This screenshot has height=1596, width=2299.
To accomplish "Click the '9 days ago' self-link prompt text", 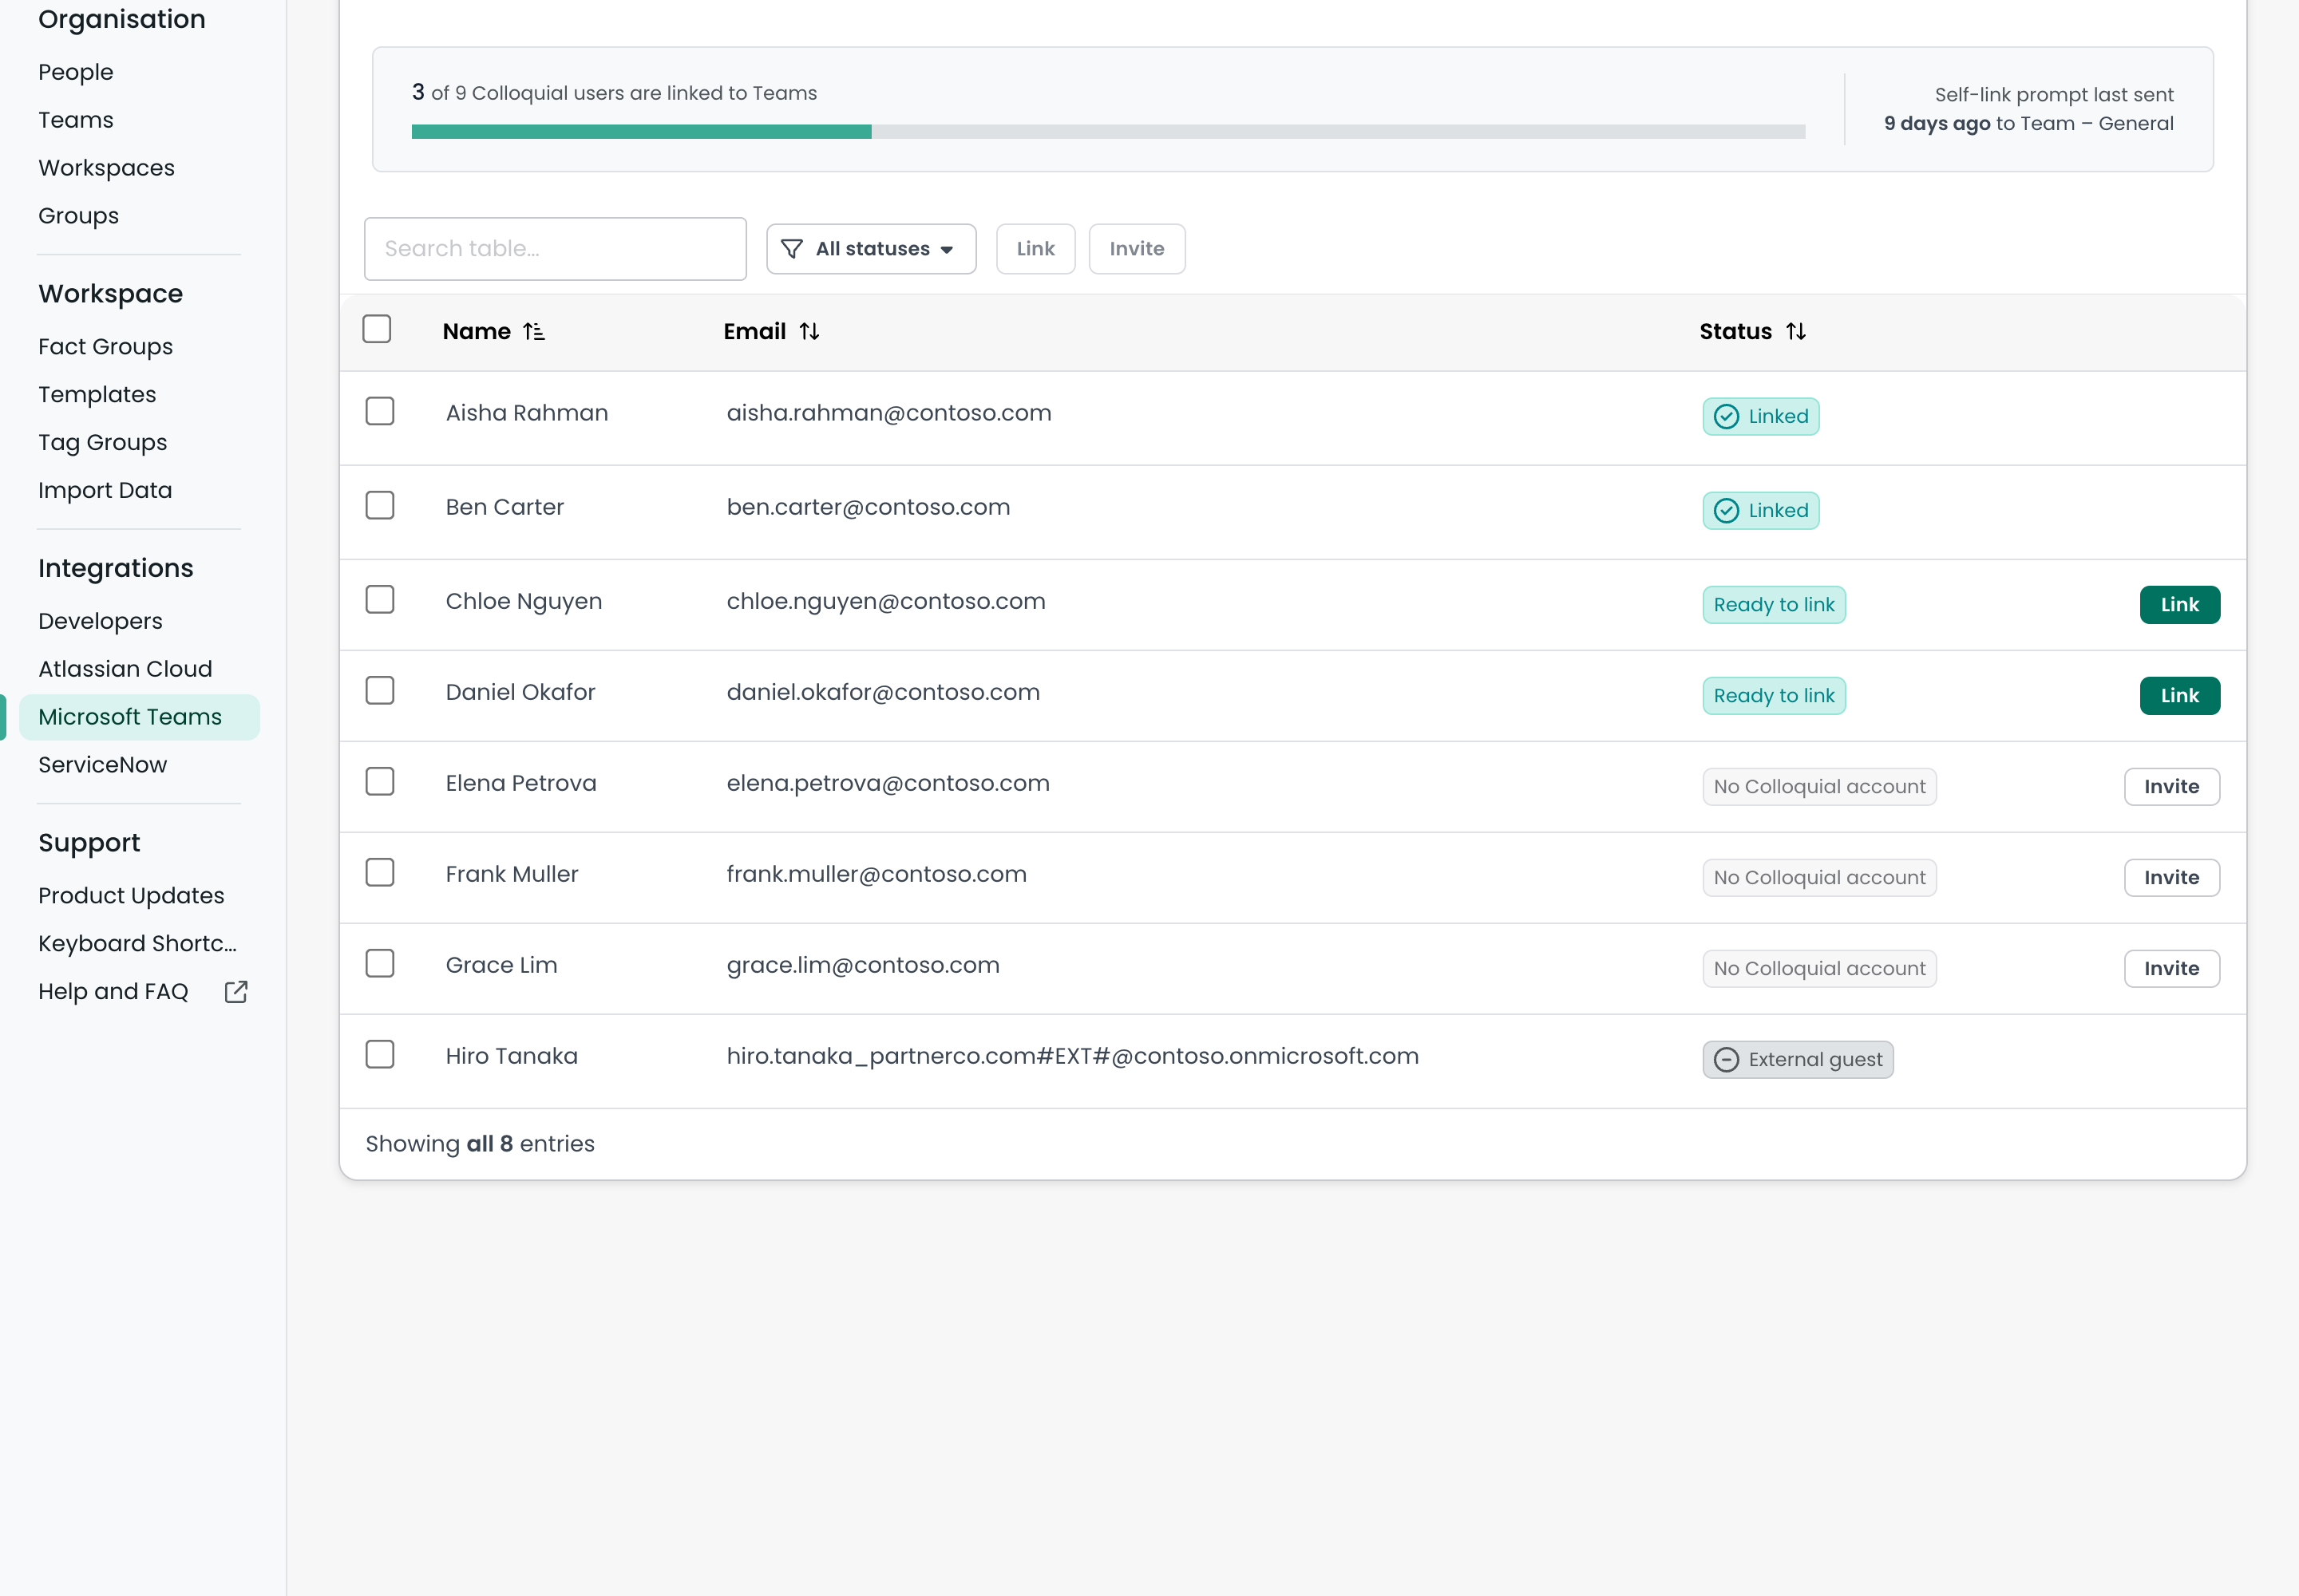I will coord(1937,124).
